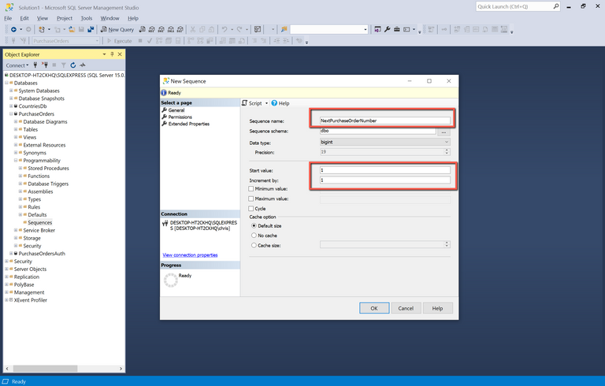Screen dimensions: 605x386
Task: Pin the Object Explorer panel
Action: tap(112, 54)
